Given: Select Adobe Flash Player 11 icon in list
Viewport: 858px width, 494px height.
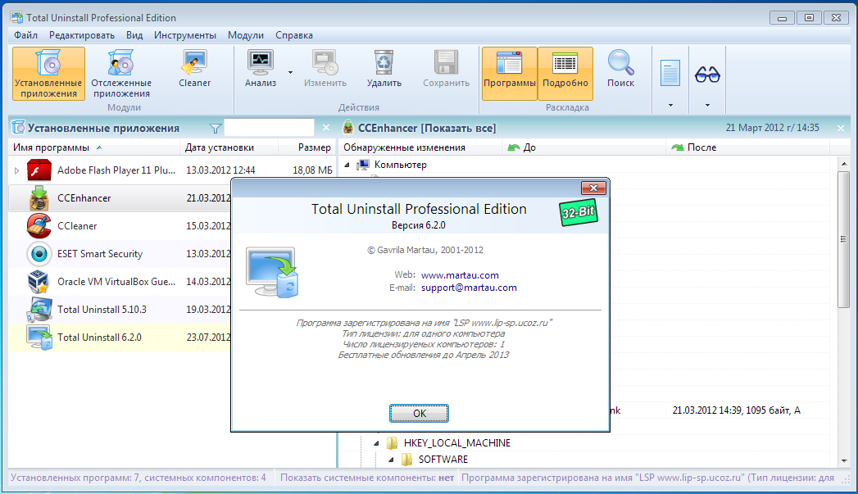Looking at the screenshot, I should pyautogui.click(x=39, y=170).
